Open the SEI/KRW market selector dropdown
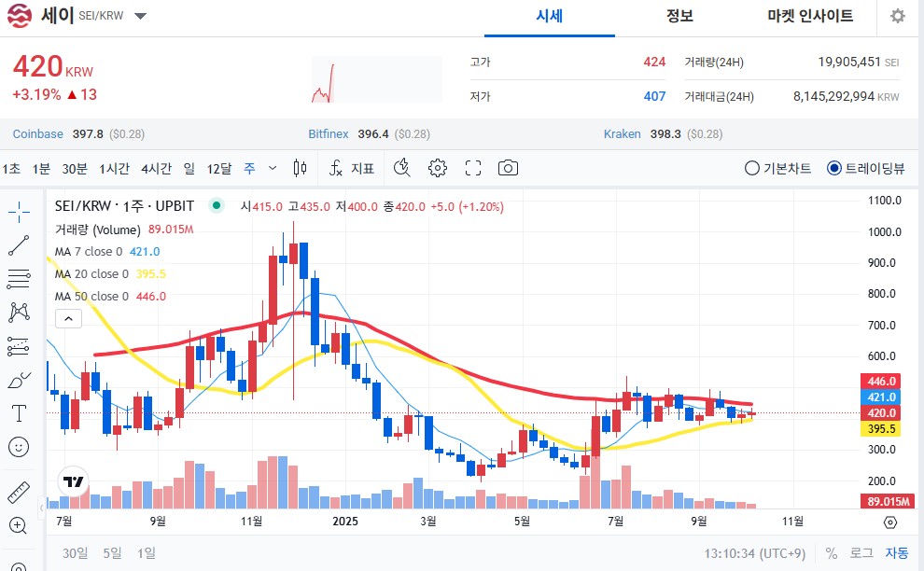 pos(140,16)
